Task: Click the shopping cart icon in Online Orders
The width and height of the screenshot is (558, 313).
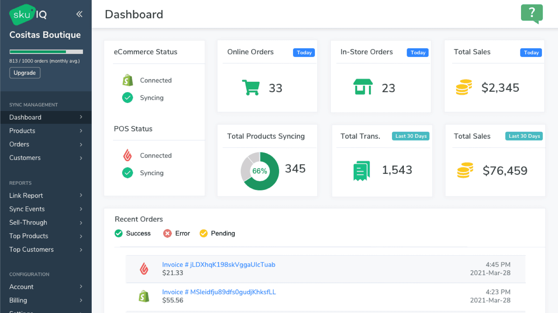Action: click(251, 87)
